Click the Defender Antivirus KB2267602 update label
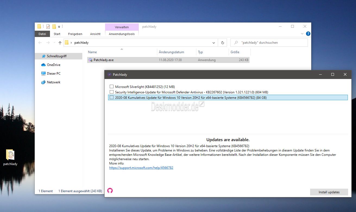The height and width of the screenshot is (212, 356). pos(191,92)
